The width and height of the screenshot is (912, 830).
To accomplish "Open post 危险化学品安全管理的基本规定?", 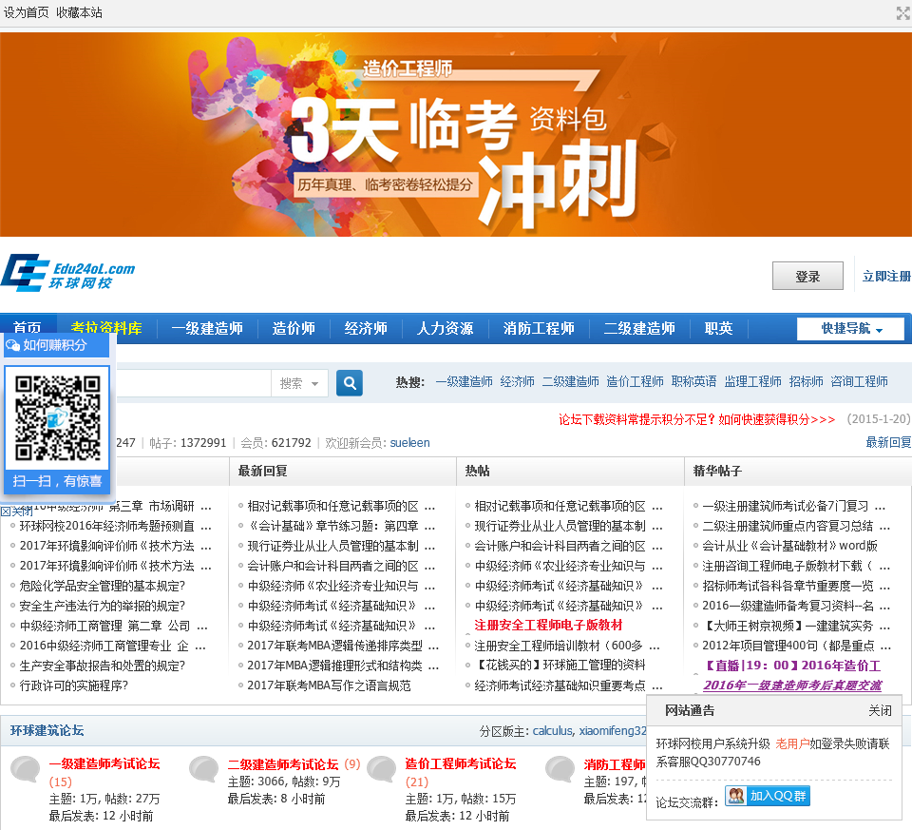I will pos(103,586).
